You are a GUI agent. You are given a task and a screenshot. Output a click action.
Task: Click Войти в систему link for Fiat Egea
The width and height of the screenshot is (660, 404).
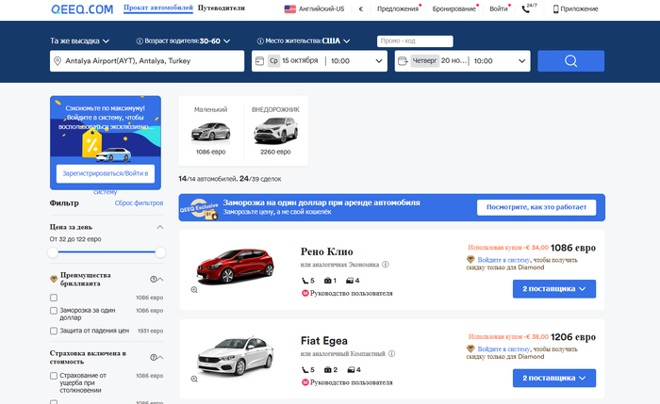tap(503, 349)
